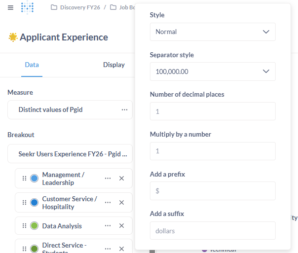Click Number of decimal places field
Viewport: 298px width, 253px height.
(x=212, y=111)
